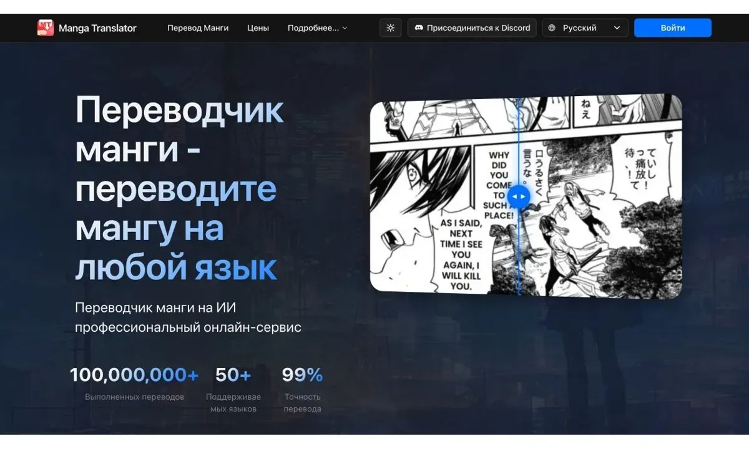Expand the Подробнее... menu
749x449 pixels.
(317, 28)
